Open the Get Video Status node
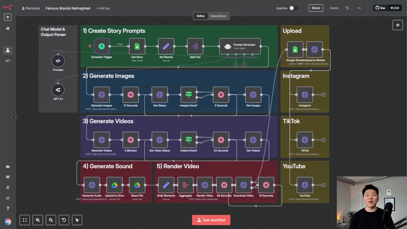This screenshot has height=229, width=407. coord(160,140)
